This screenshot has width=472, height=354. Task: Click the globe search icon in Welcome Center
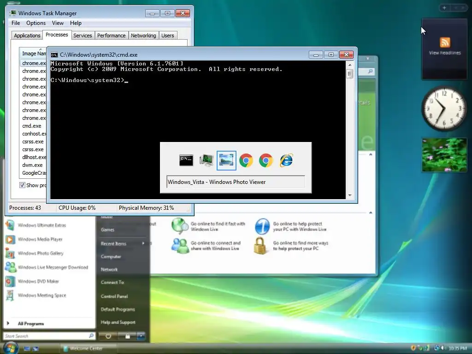pos(180,226)
